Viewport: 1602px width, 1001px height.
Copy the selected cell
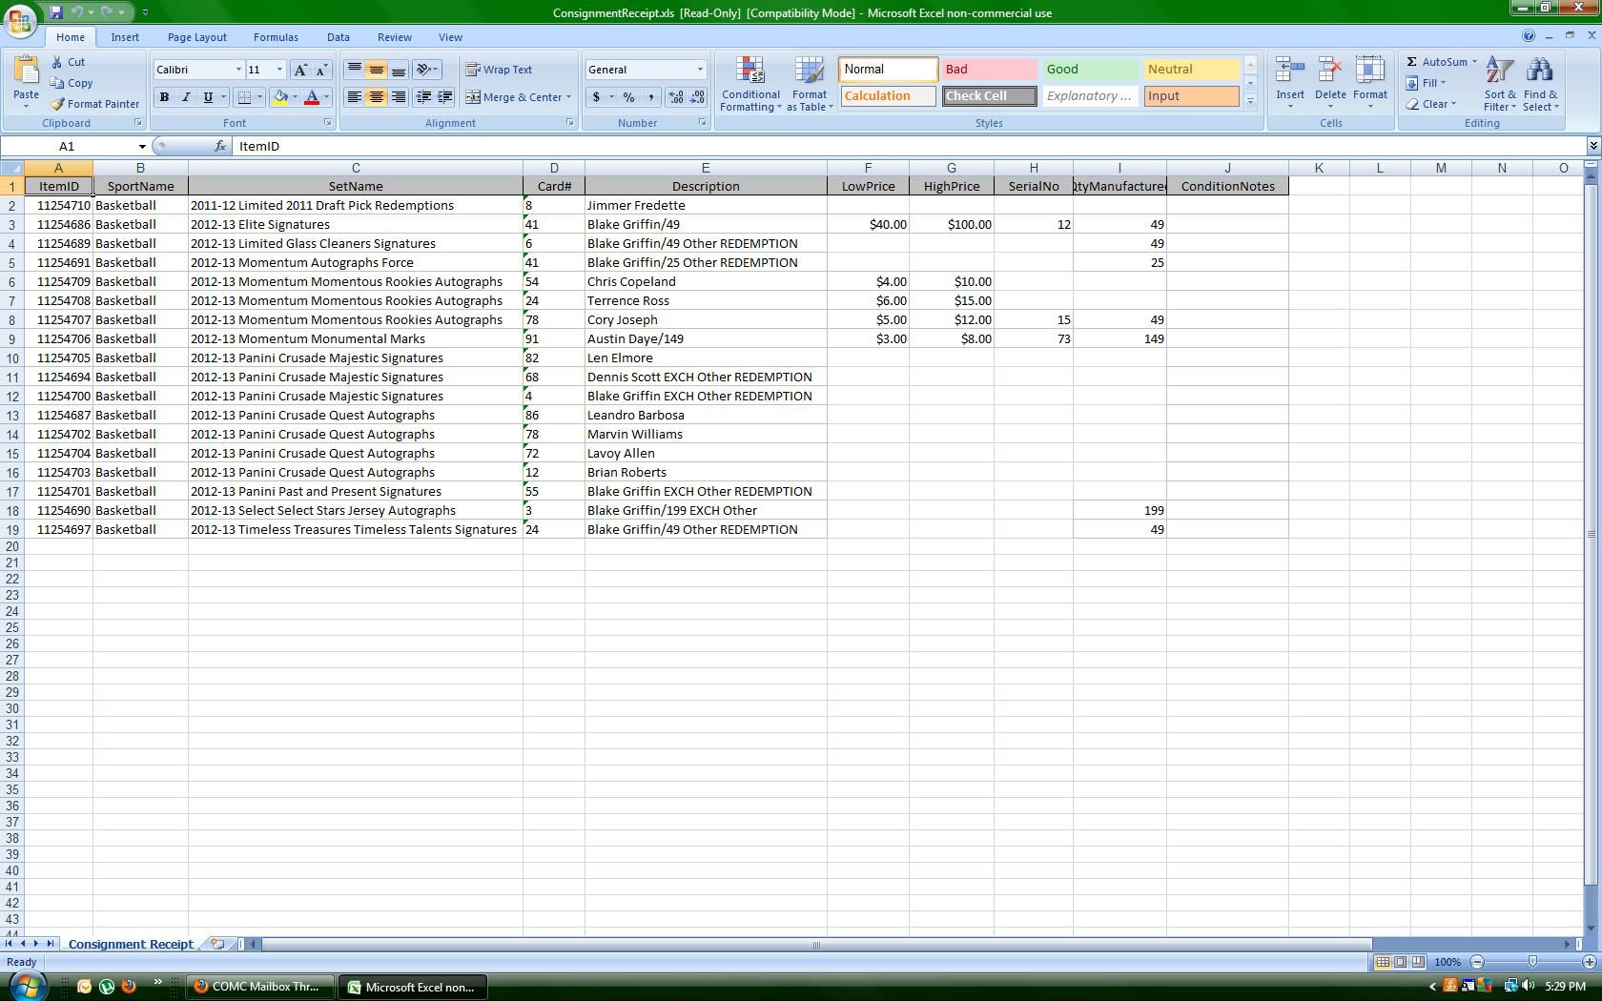72,83
